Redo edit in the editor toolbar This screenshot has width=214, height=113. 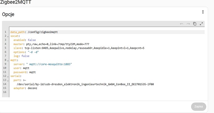188,24
